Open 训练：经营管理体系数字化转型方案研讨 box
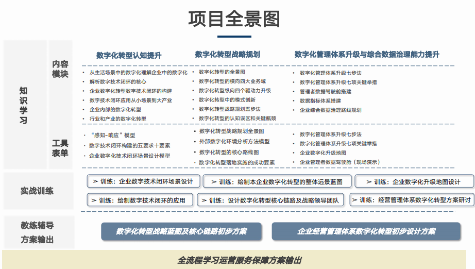475x269 pixels. [x=412, y=200]
